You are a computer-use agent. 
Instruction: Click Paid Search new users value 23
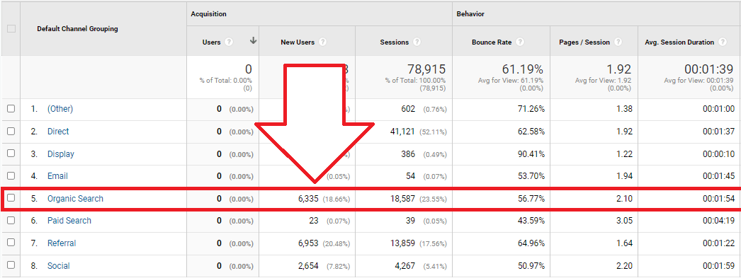pyautogui.click(x=313, y=221)
